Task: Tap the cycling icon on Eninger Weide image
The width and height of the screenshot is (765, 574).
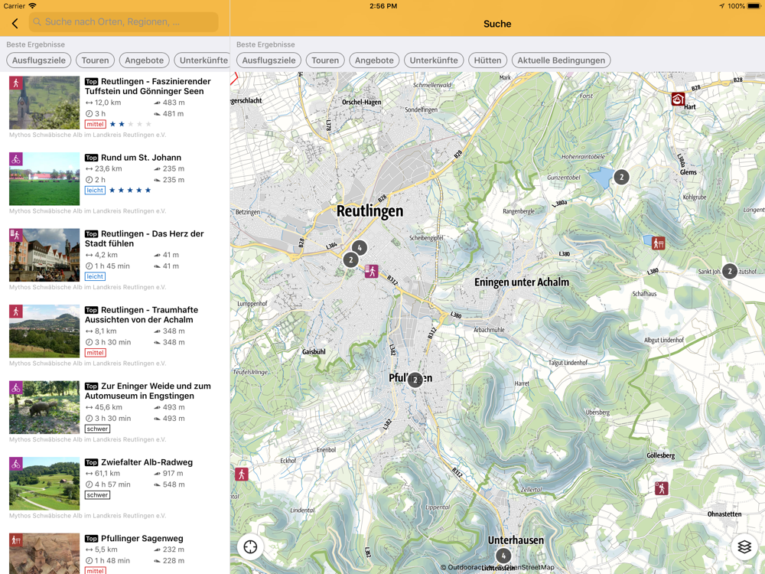Action: [16, 387]
